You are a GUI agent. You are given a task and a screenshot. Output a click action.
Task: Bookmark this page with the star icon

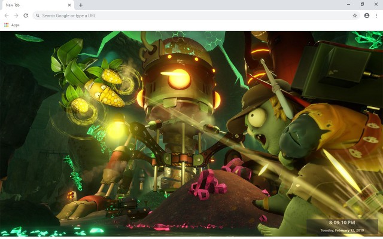[355, 16]
